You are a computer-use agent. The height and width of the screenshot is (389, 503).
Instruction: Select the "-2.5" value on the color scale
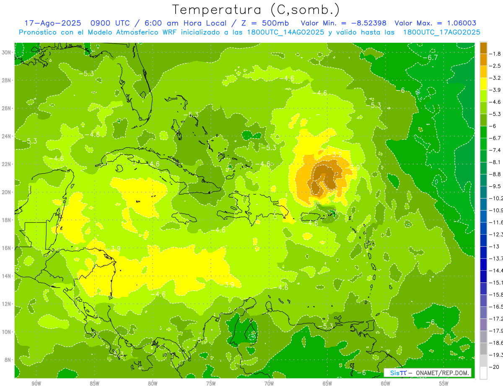pyautogui.click(x=495, y=66)
